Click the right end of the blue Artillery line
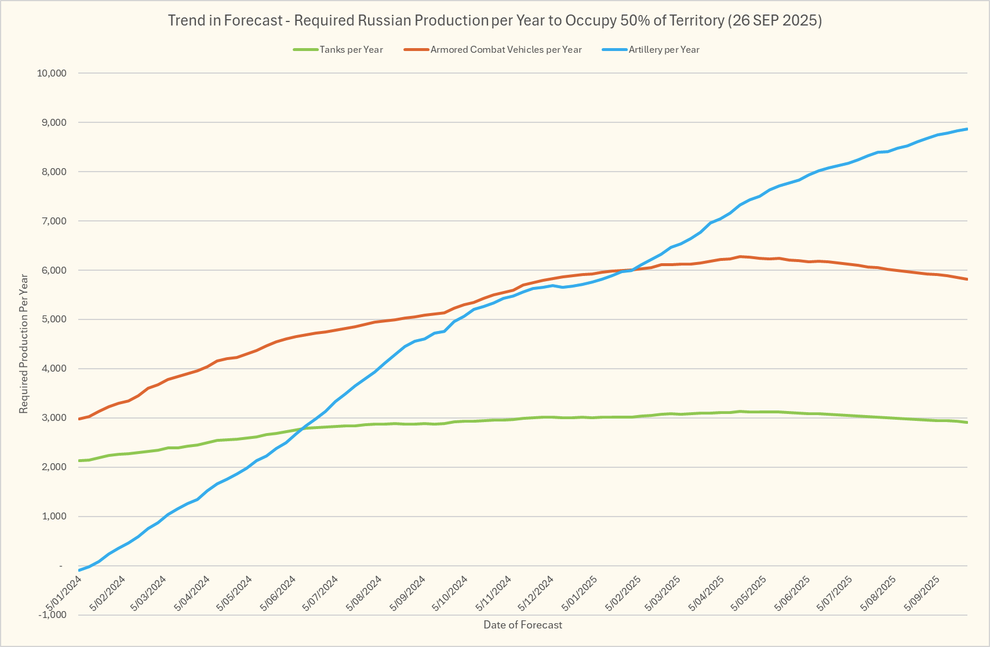 966,129
